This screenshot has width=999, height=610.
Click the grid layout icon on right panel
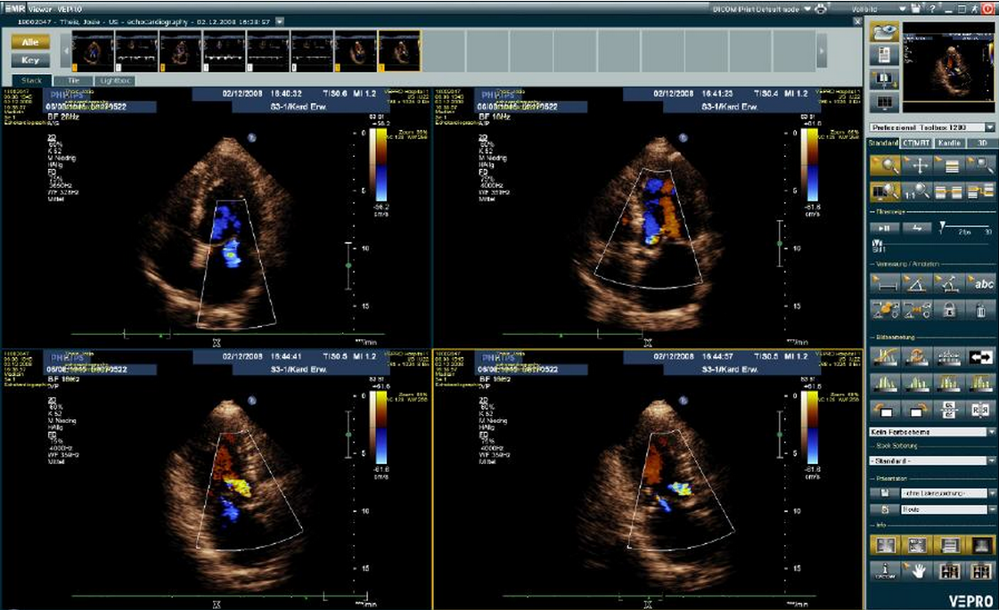[885, 102]
